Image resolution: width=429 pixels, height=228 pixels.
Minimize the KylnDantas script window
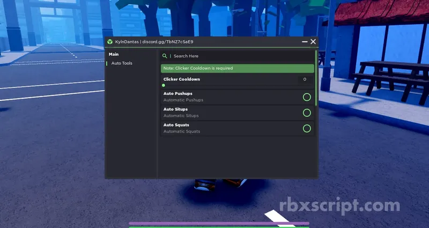(305, 41)
